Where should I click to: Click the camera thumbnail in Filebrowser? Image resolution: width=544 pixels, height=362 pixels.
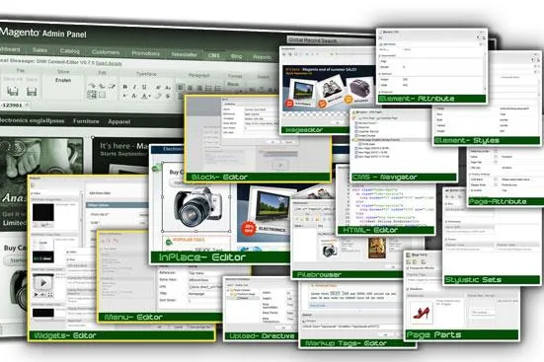(x=329, y=250)
